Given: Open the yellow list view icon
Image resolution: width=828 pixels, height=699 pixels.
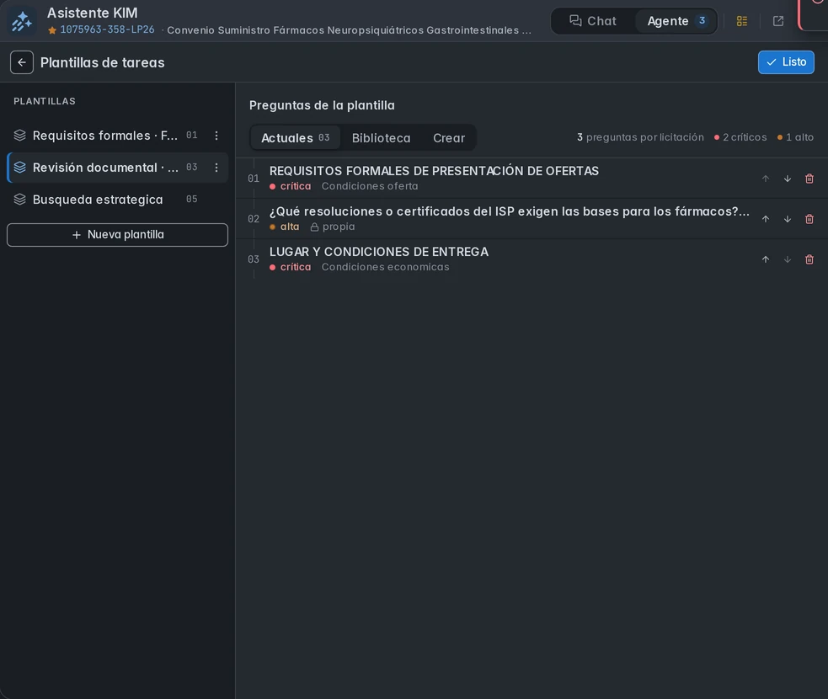Looking at the screenshot, I should pos(742,21).
